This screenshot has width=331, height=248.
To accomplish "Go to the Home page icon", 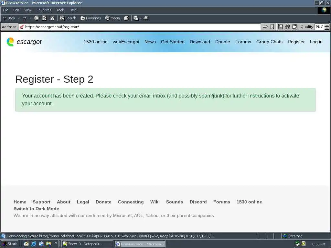I will tap(52, 18).
